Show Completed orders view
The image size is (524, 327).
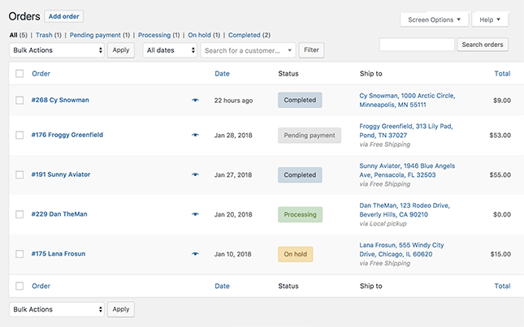click(x=245, y=35)
